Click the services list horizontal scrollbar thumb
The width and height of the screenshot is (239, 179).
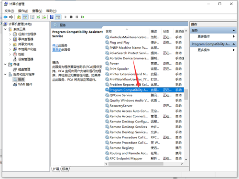point(136,164)
